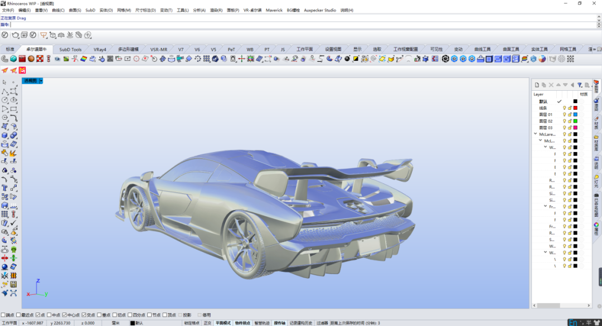Viewport: 602px width, 326px height.
Task: Click the delete layer X icon
Action: [551, 85]
